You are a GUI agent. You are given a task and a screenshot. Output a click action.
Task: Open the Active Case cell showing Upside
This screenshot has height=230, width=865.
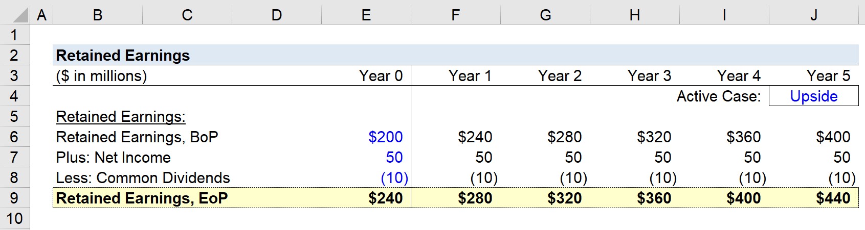[x=814, y=96]
